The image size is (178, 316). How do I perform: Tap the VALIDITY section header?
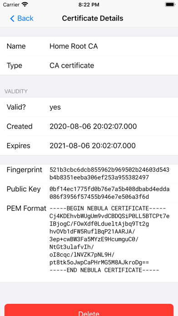pos(16,92)
